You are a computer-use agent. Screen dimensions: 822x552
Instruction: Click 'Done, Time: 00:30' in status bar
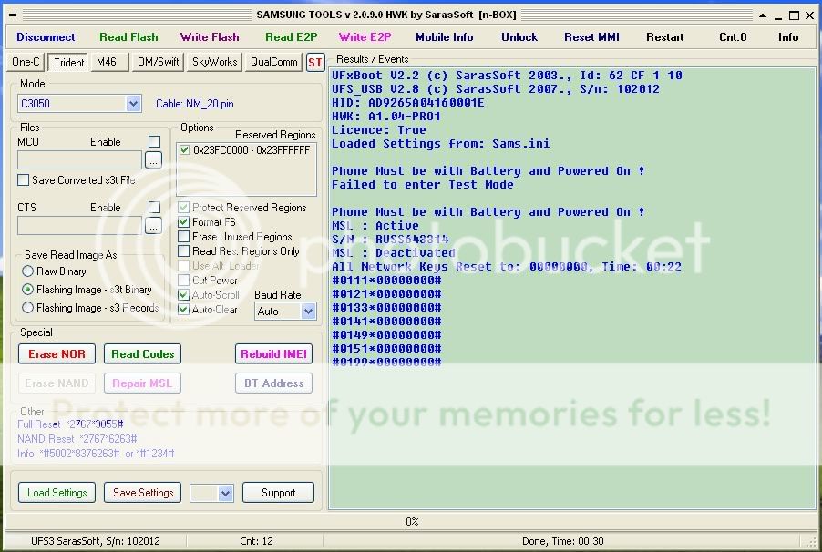[562, 541]
